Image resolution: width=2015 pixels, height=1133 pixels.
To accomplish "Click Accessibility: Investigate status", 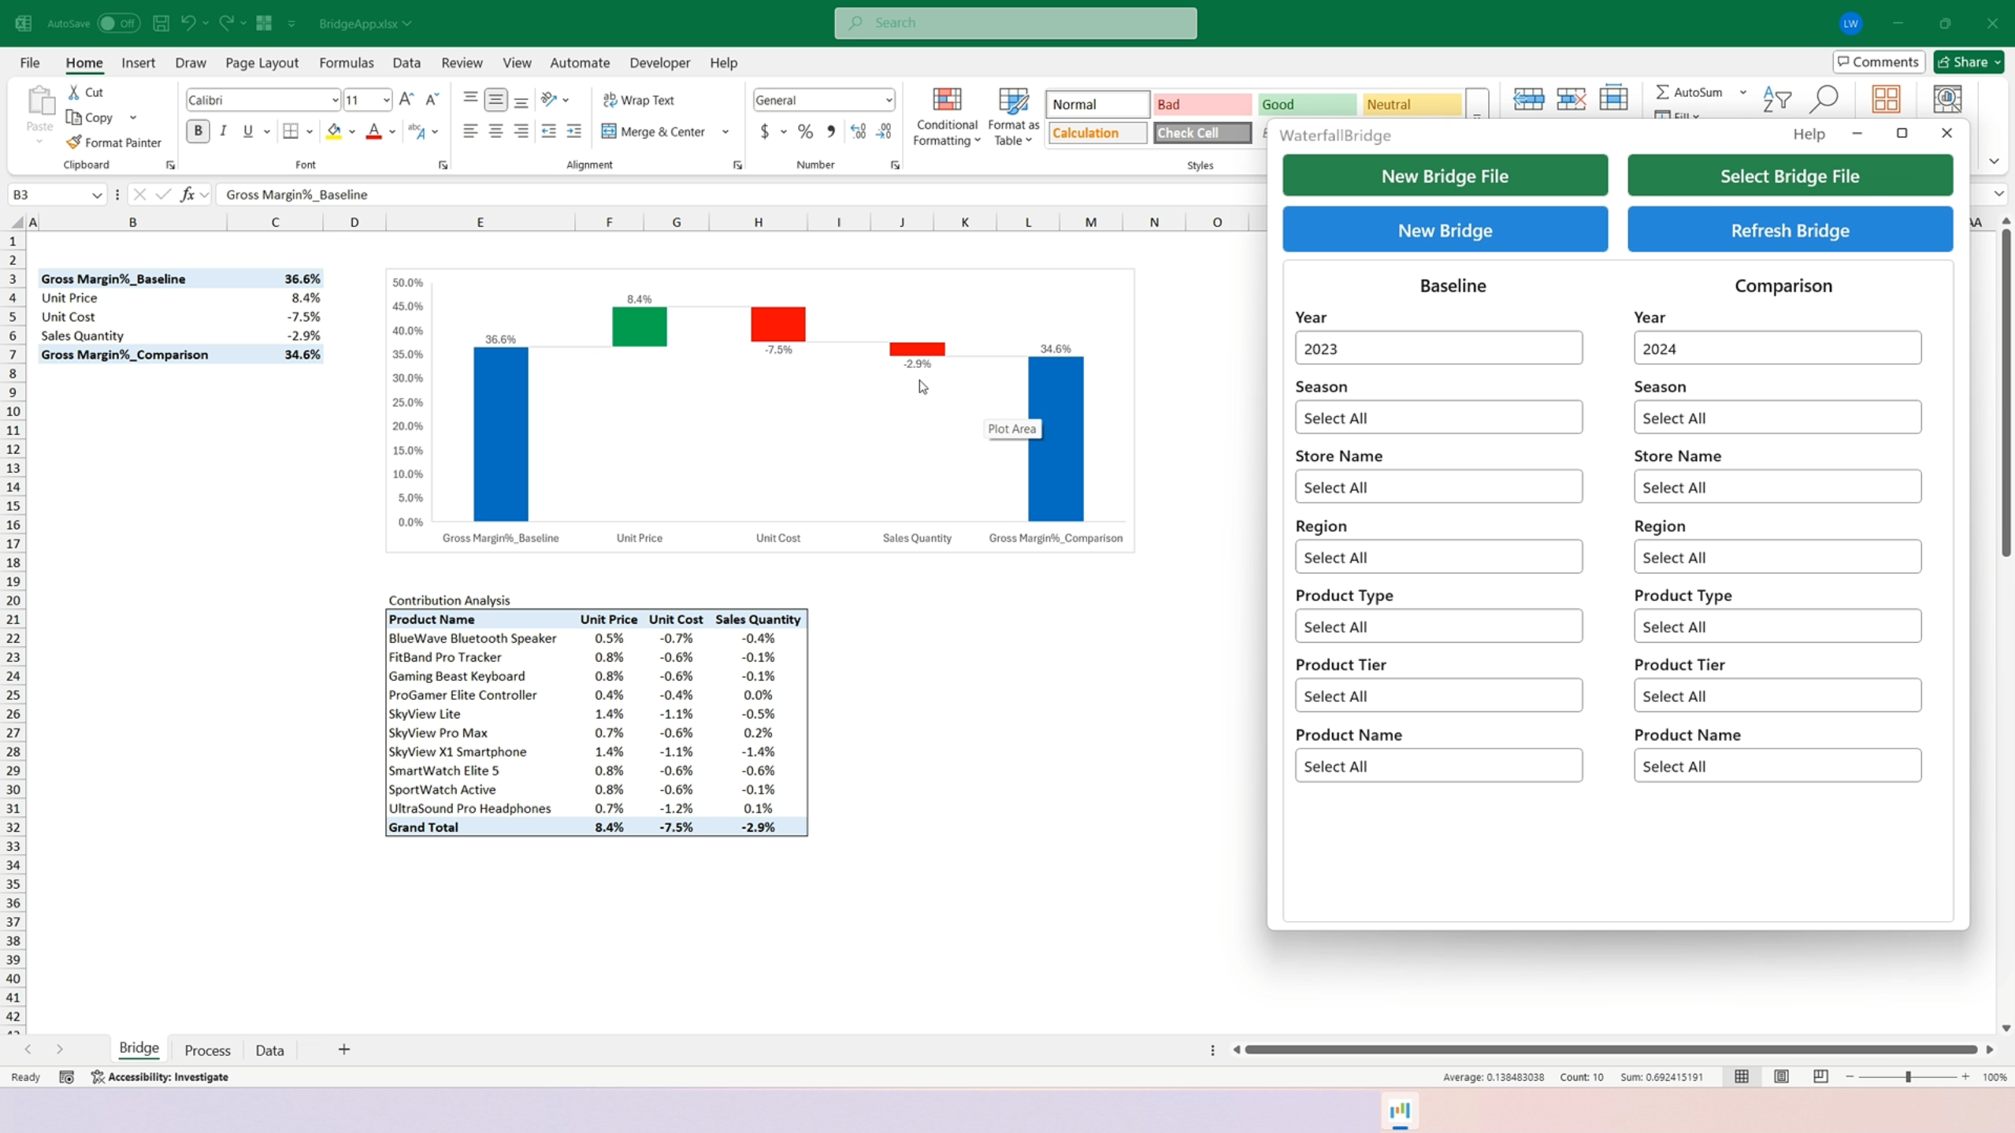I will 160,1076.
